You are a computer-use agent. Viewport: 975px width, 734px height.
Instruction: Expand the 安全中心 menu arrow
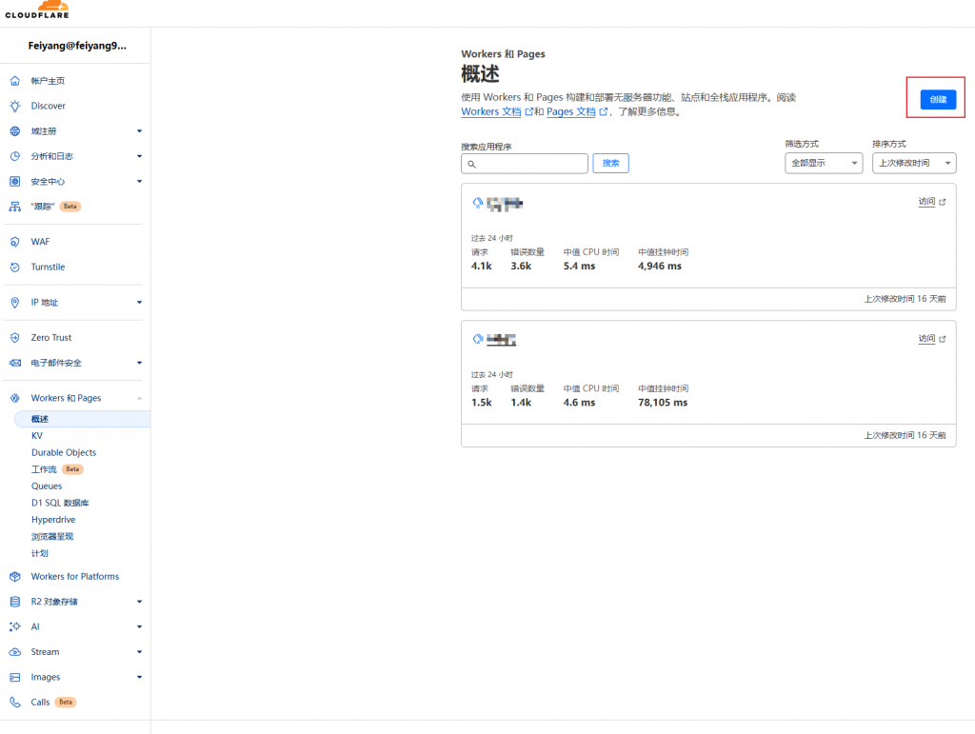139,182
